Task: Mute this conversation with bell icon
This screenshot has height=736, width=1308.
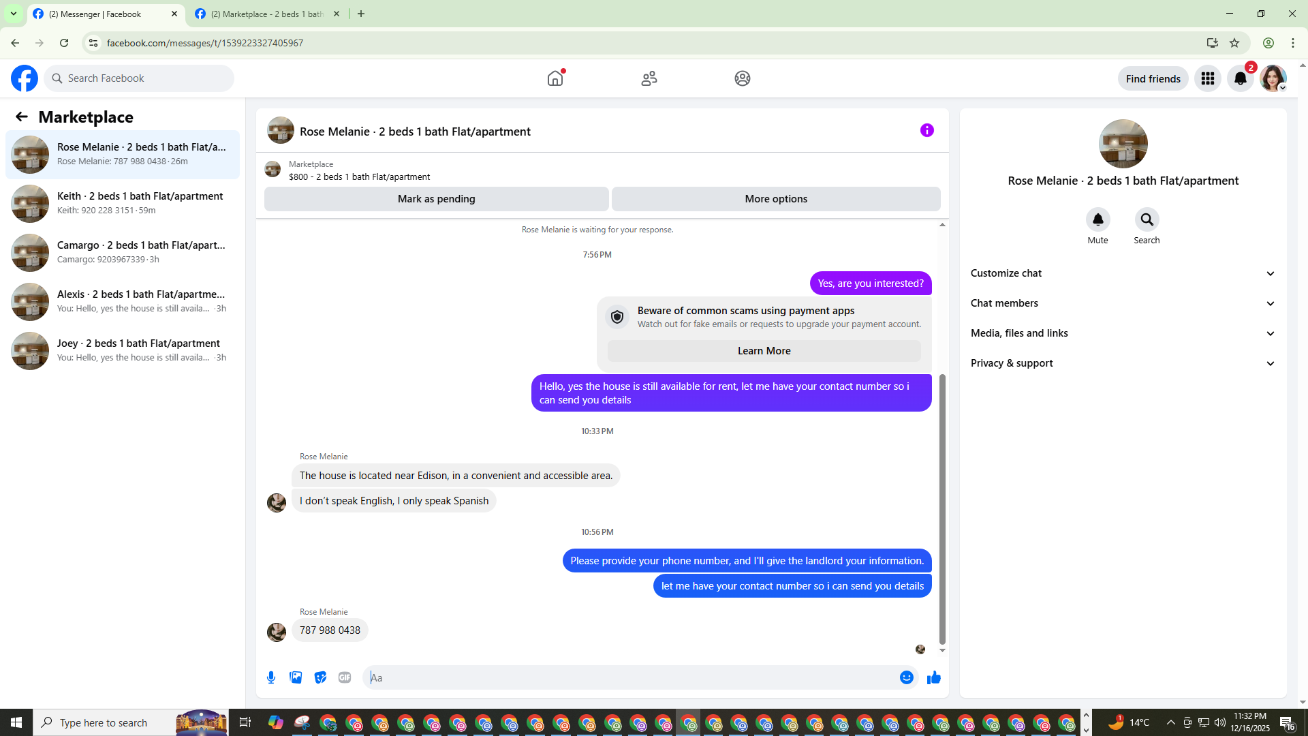Action: coord(1097,219)
